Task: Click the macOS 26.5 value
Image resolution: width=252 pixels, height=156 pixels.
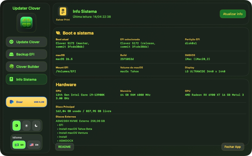Action: tap(64, 59)
